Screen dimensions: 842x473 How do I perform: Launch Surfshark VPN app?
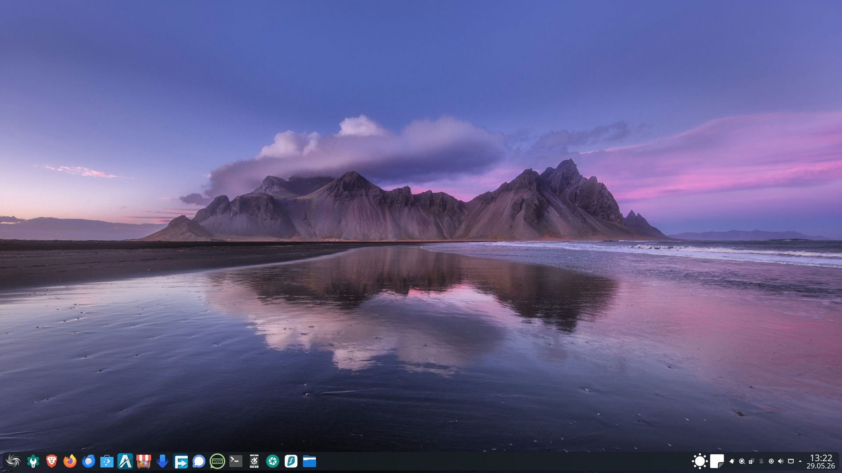(x=291, y=461)
